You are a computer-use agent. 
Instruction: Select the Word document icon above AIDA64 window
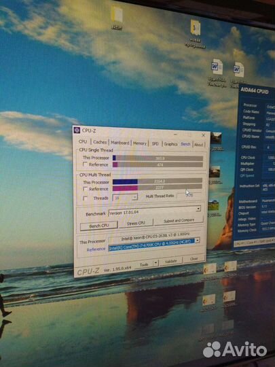[238, 70]
